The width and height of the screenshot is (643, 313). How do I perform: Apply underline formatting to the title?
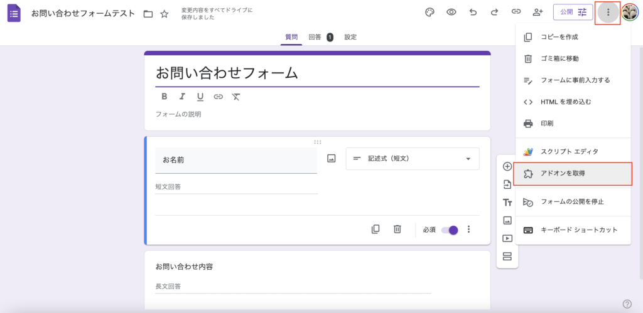pos(200,97)
